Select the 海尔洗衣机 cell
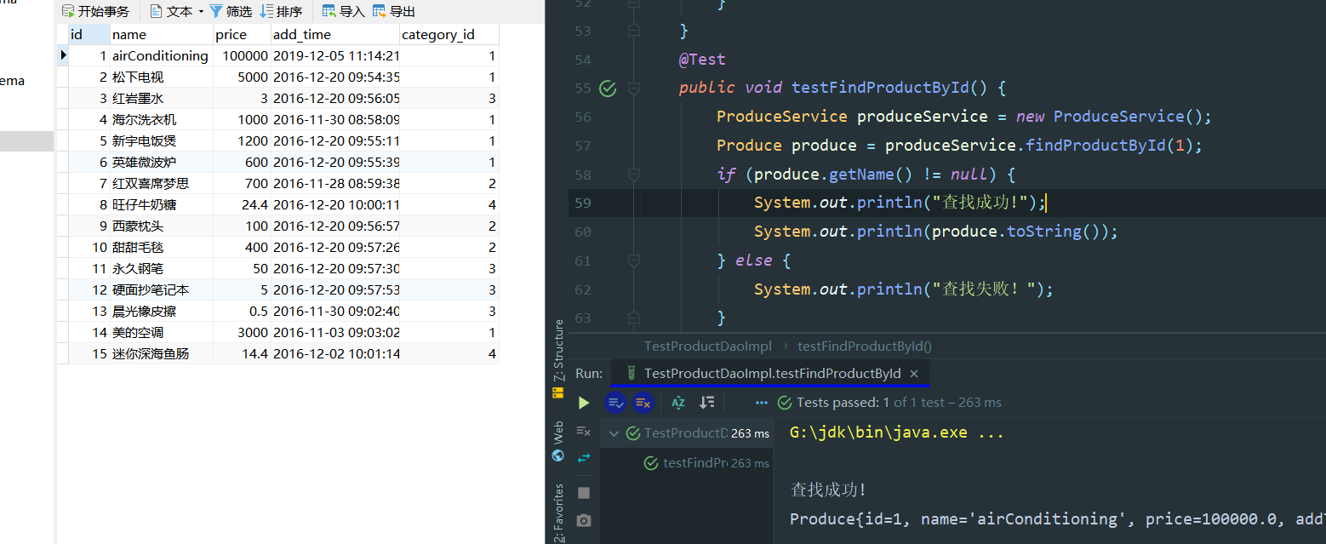Viewport: 1326px width, 544px height. pyautogui.click(x=162, y=119)
